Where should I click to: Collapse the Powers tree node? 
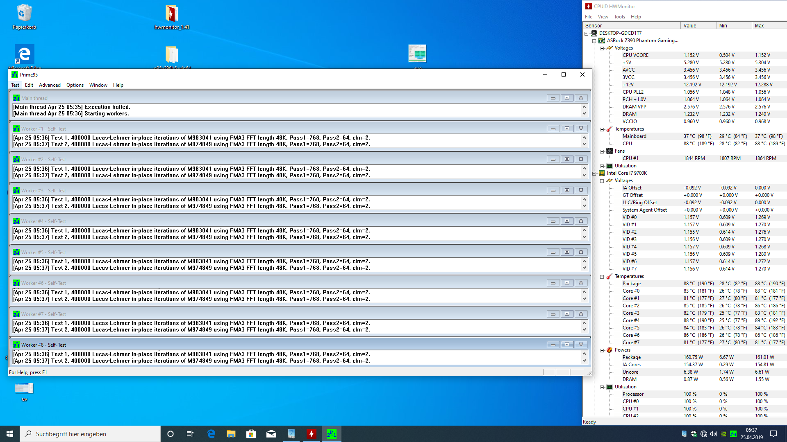coord(602,350)
